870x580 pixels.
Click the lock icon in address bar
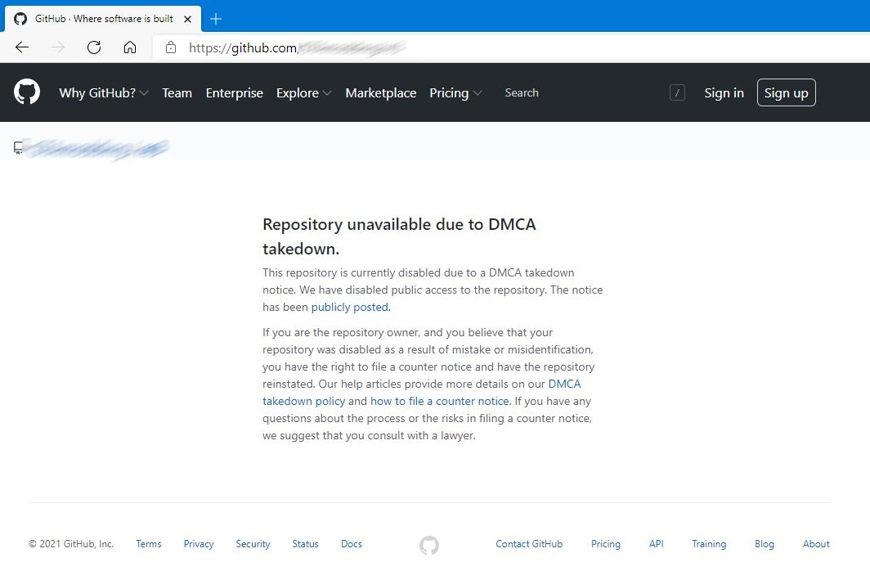coord(171,47)
